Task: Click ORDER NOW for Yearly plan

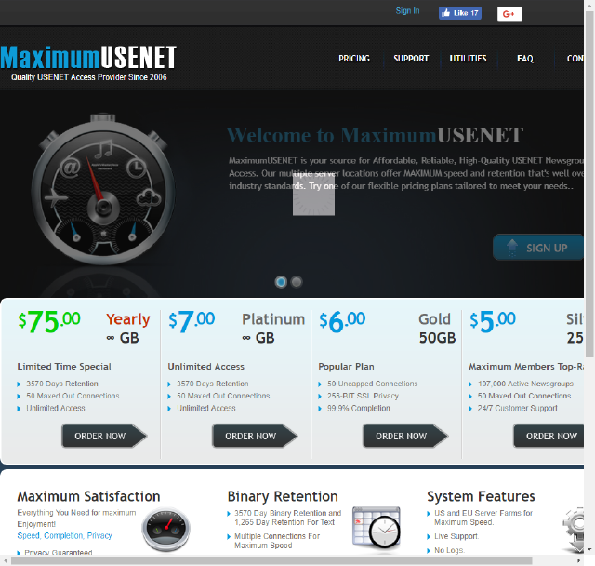Action: tap(104, 436)
